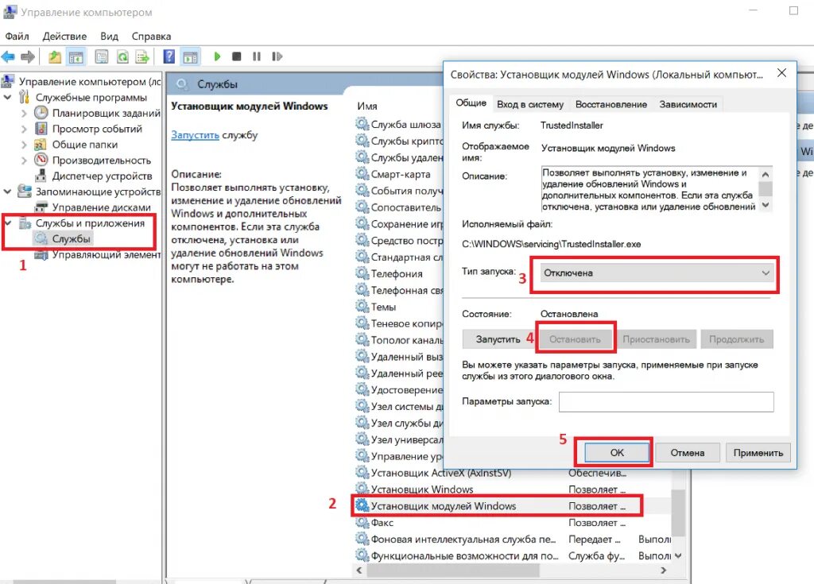Image resolution: width=814 pixels, height=584 pixels.
Task: Toggle the action pane toolbar icon
Action: [191, 56]
